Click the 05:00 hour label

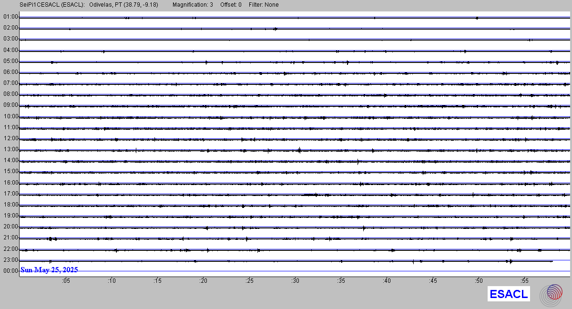pos(10,61)
